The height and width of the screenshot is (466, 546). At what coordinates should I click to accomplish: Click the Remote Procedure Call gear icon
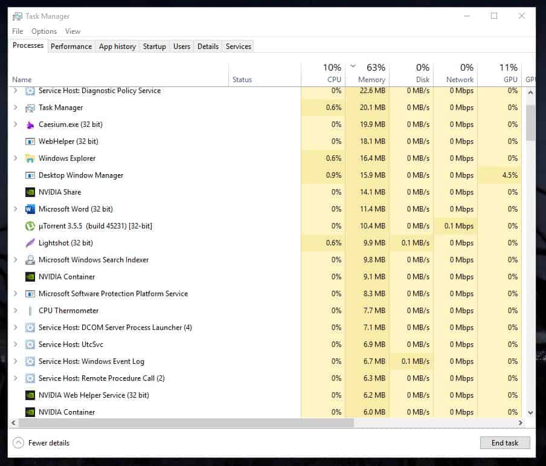30,378
